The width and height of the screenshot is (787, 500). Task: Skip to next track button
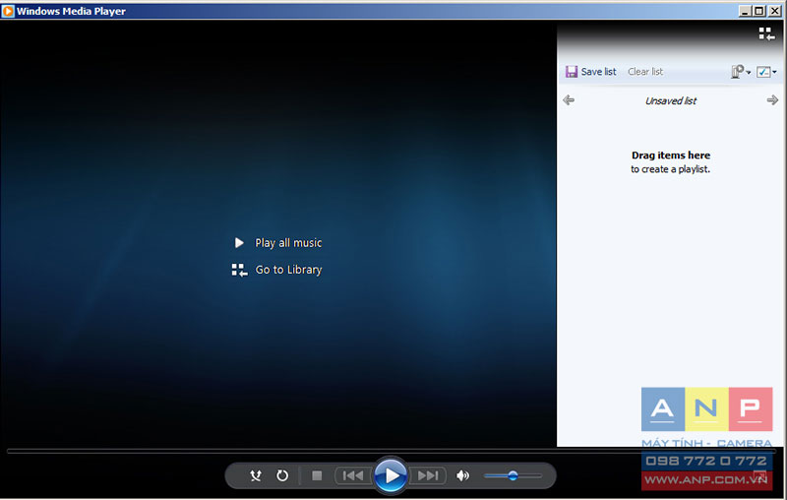(428, 475)
